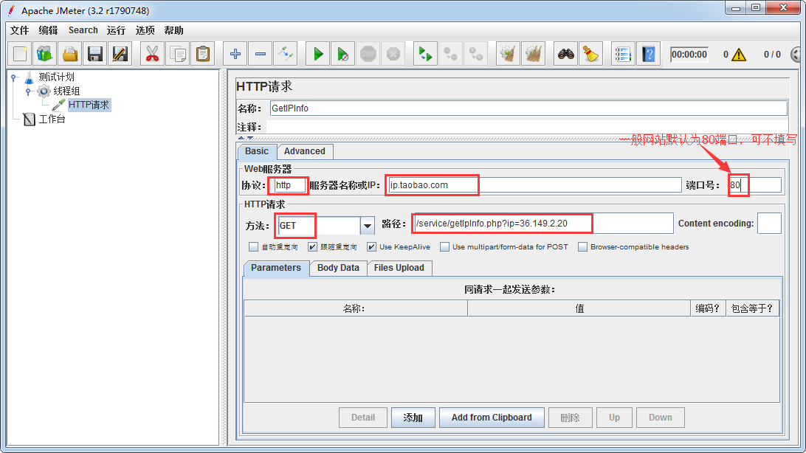This screenshot has width=806, height=453.
Task: Collapse the 线程组 tree node handle
Action: tap(28, 91)
